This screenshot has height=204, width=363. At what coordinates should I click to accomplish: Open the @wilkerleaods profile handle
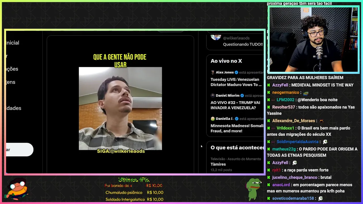[236, 38]
